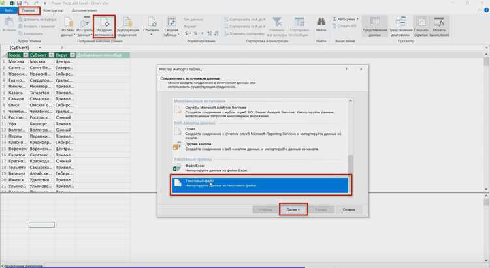Open the Главная ribbon tab

(x=29, y=10)
